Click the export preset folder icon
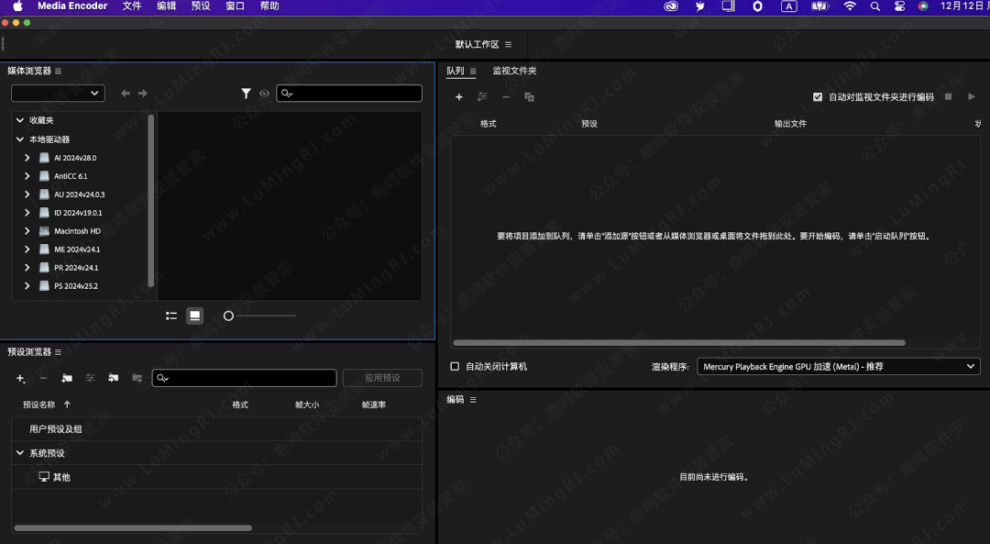Image resolution: width=990 pixels, height=544 pixels. (136, 378)
